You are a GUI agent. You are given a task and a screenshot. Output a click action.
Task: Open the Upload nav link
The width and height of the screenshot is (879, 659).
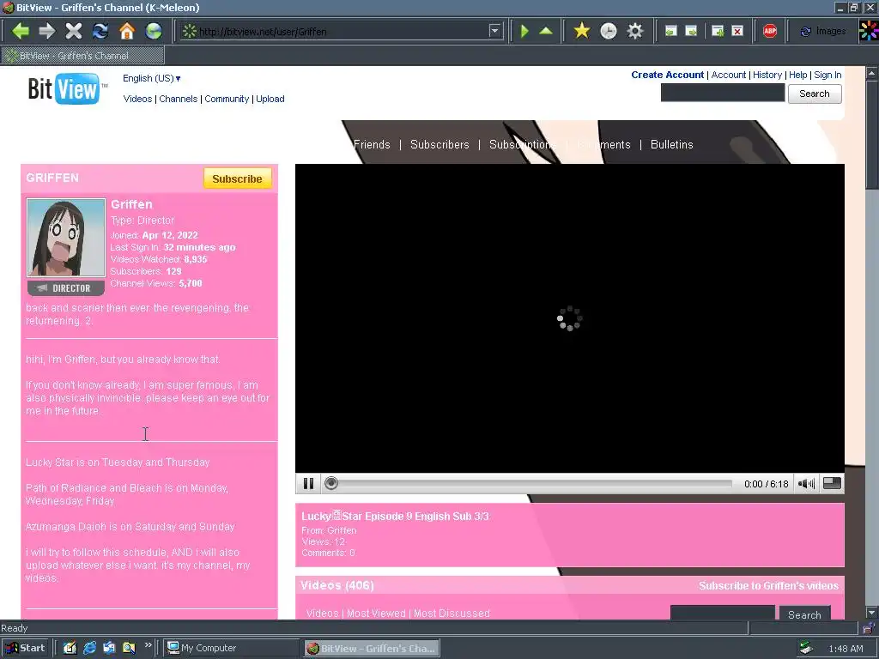[x=270, y=99]
